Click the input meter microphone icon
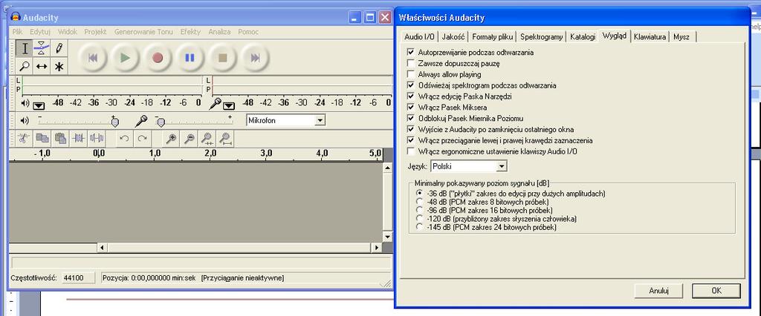This screenshot has height=316, width=761. 216,103
